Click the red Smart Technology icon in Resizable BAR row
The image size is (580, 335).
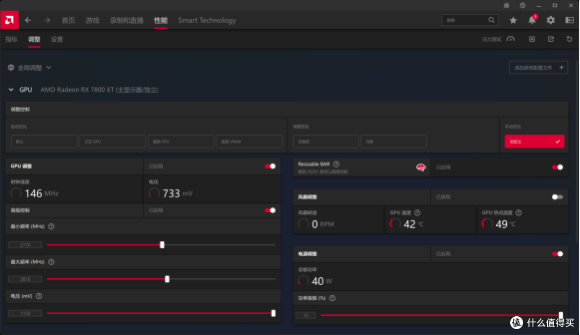click(x=421, y=167)
